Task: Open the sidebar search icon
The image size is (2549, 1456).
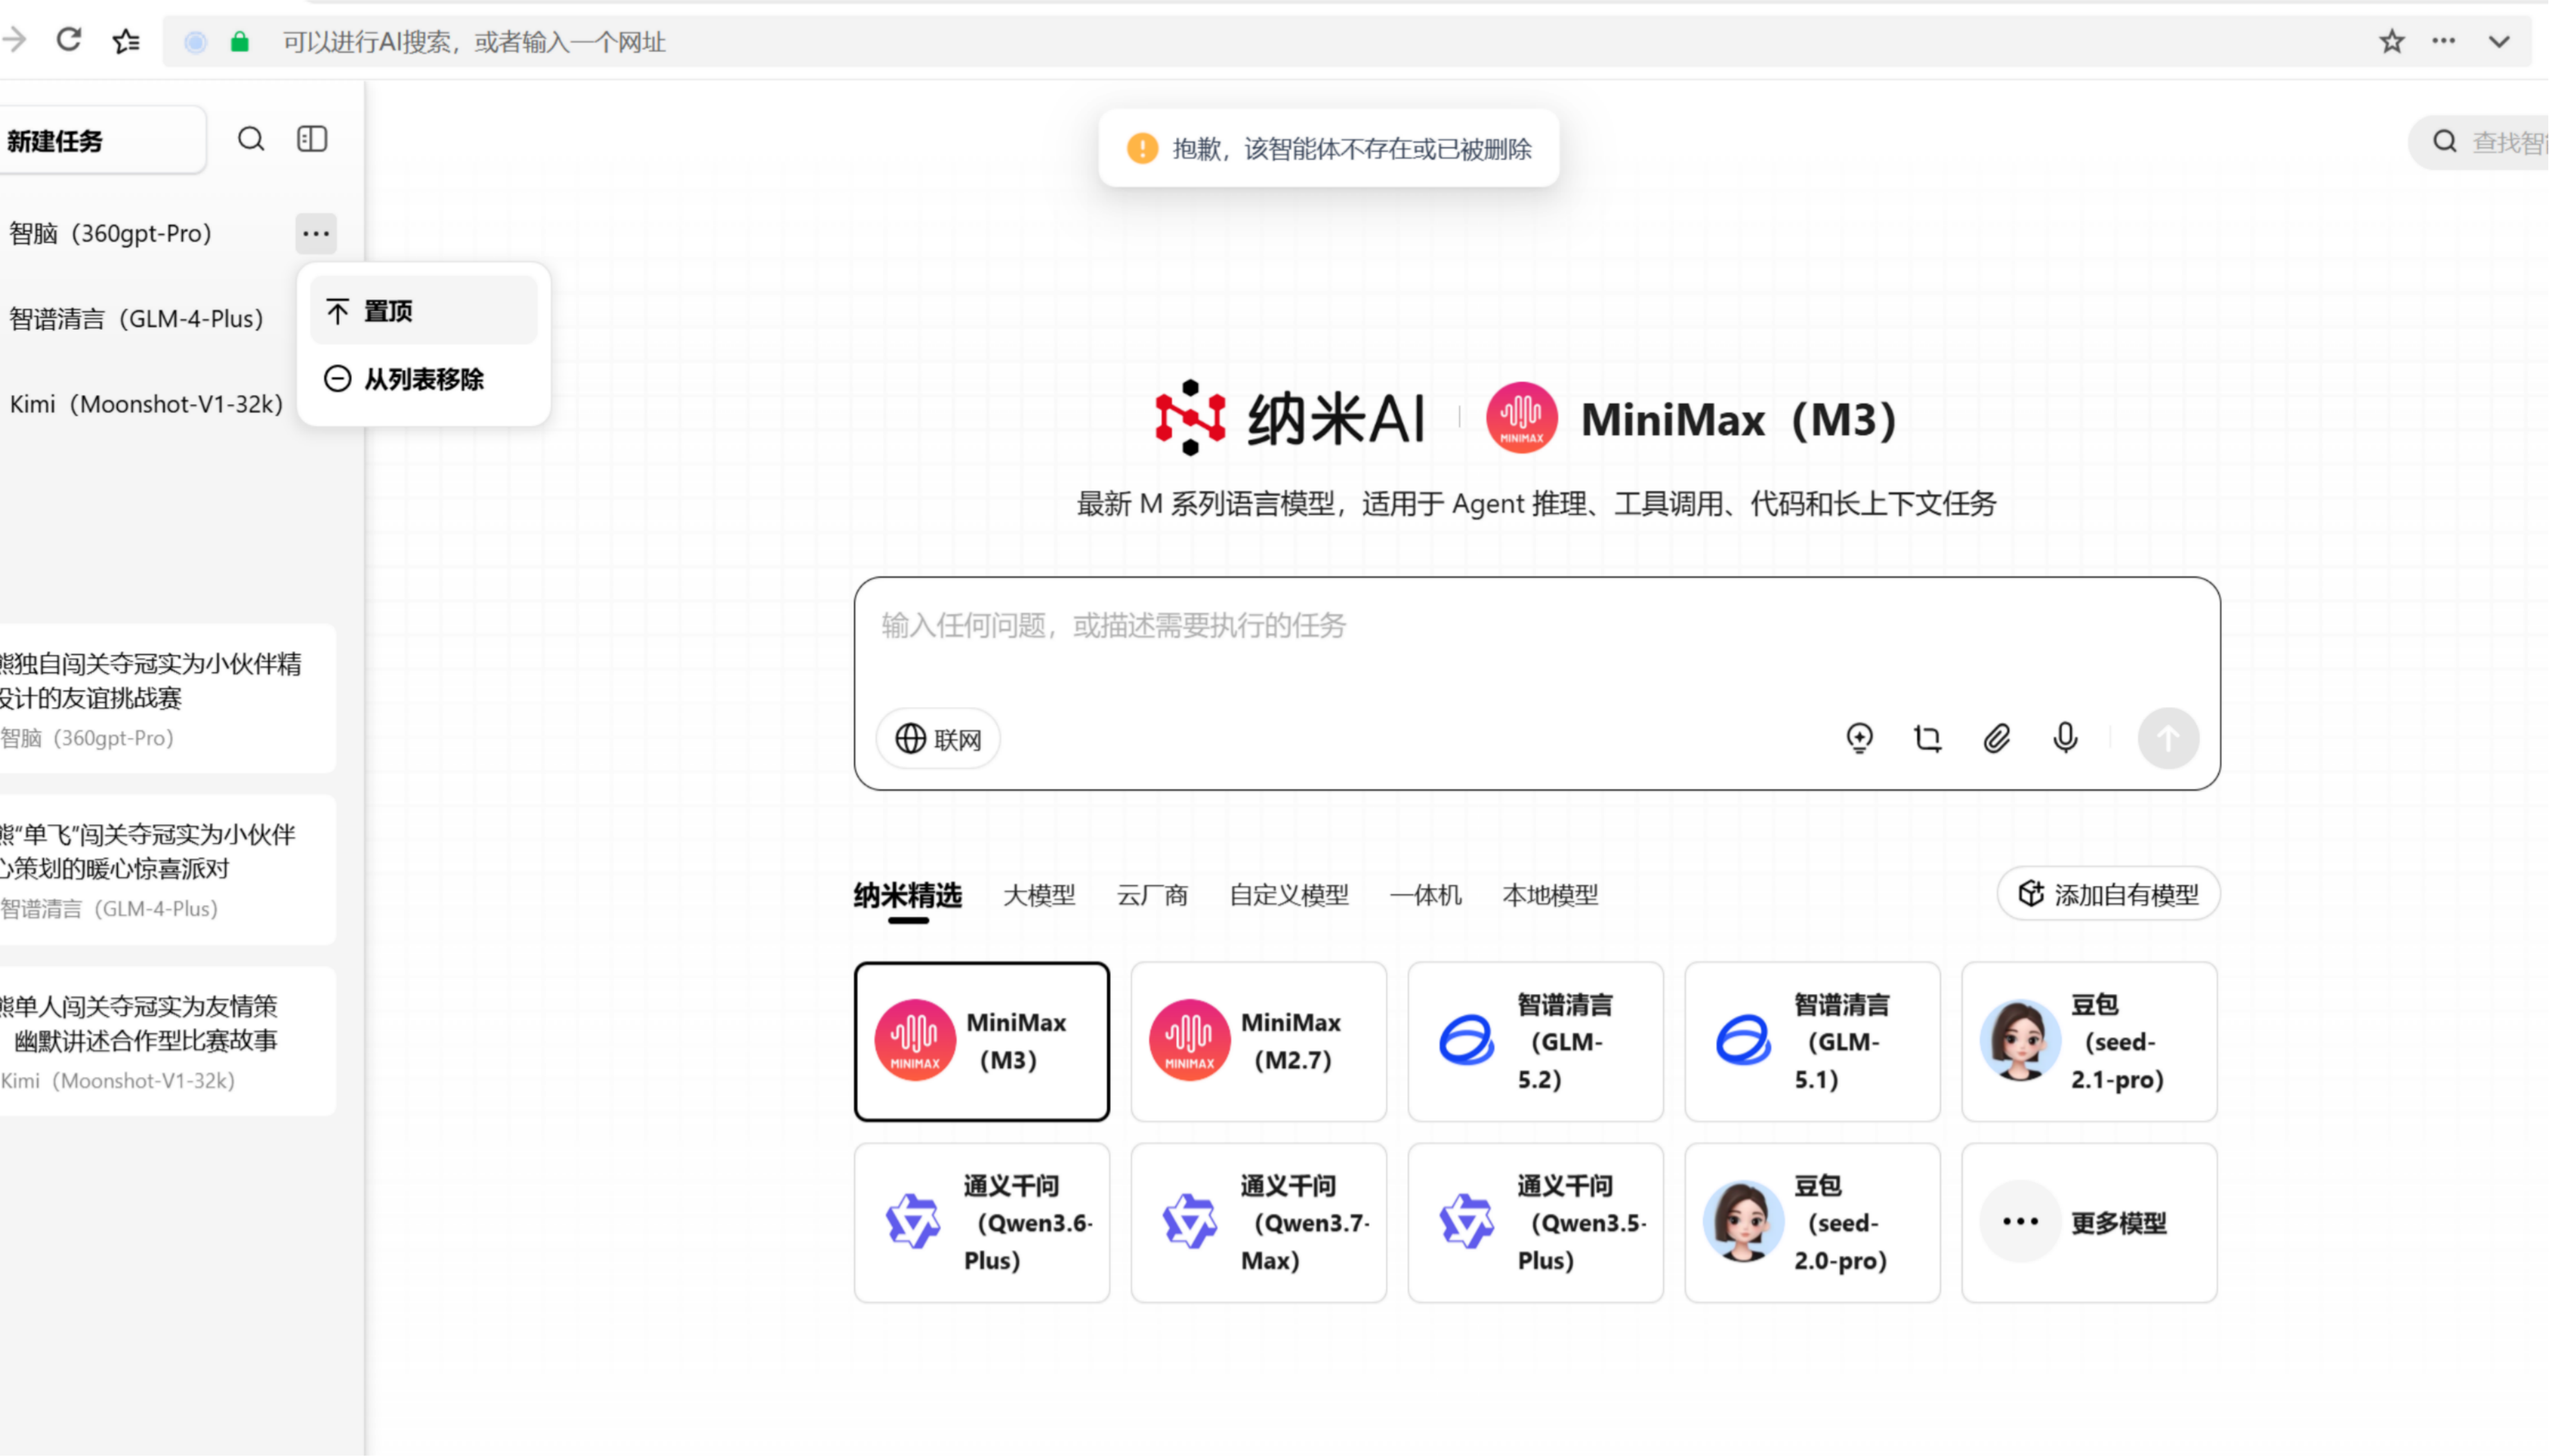Action: pos(251,139)
